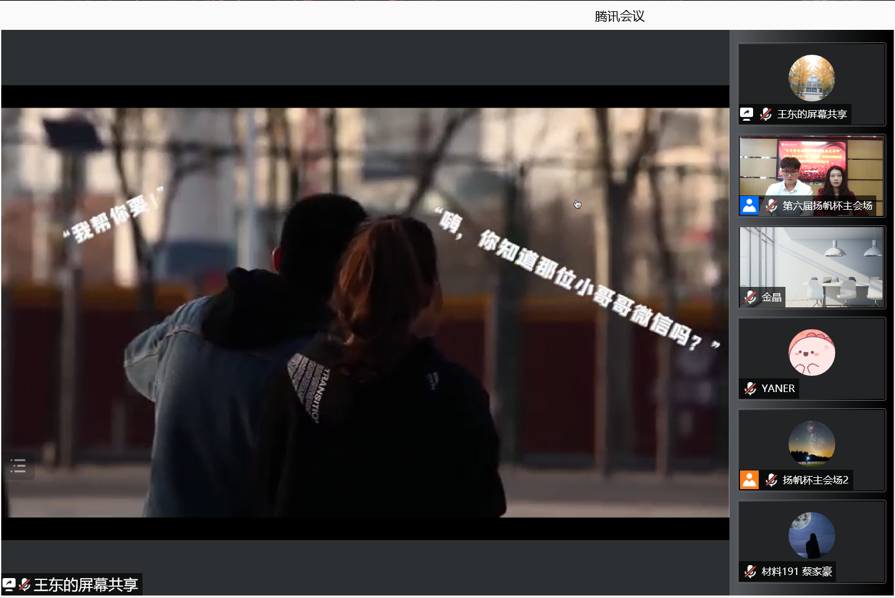Open 金晶's video thumbnail
This screenshot has height=598, width=895.
(812, 266)
